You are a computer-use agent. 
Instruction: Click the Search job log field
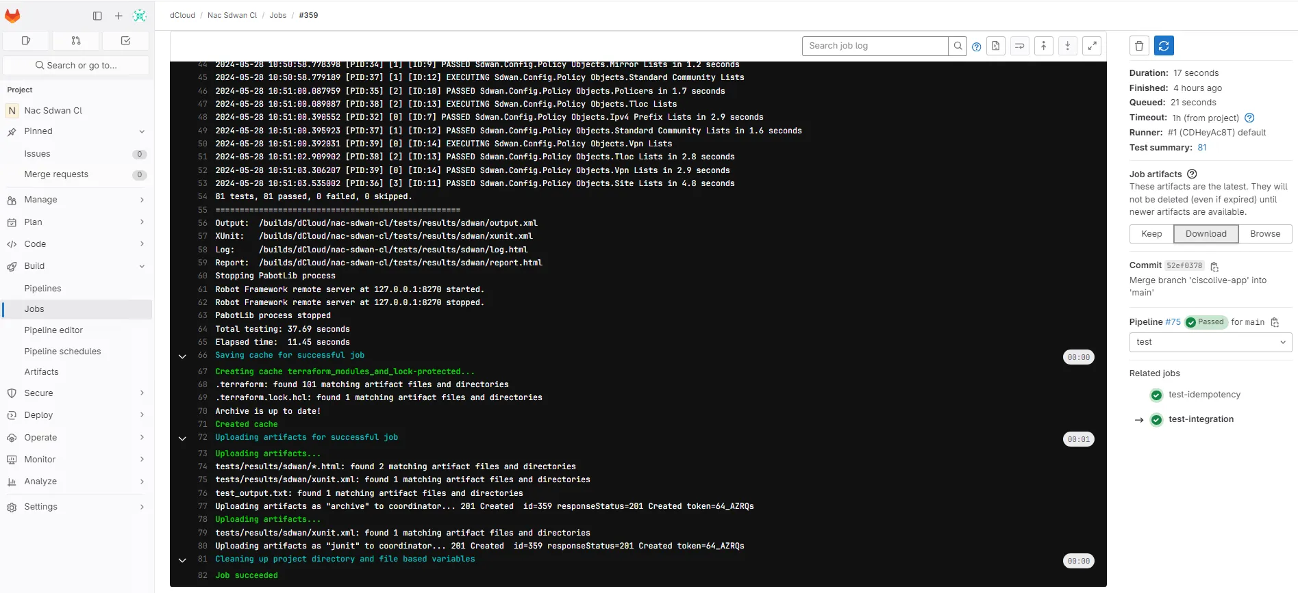click(875, 46)
